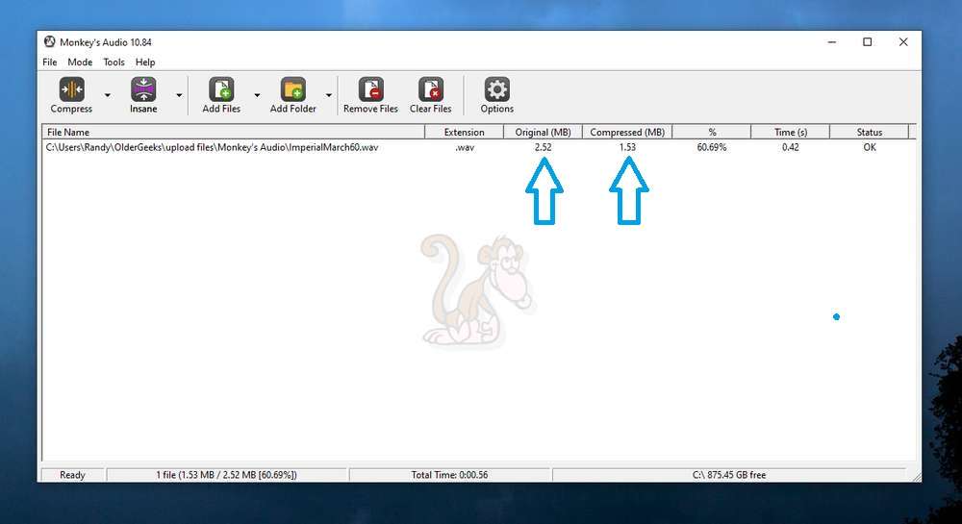Click the Compress toolbar icon

(72, 89)
